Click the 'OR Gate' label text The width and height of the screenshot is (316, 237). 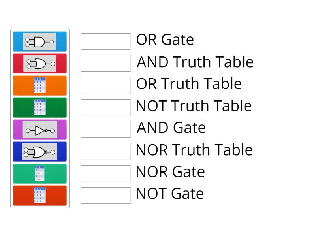pyautogui.click(x=165, y=40)
